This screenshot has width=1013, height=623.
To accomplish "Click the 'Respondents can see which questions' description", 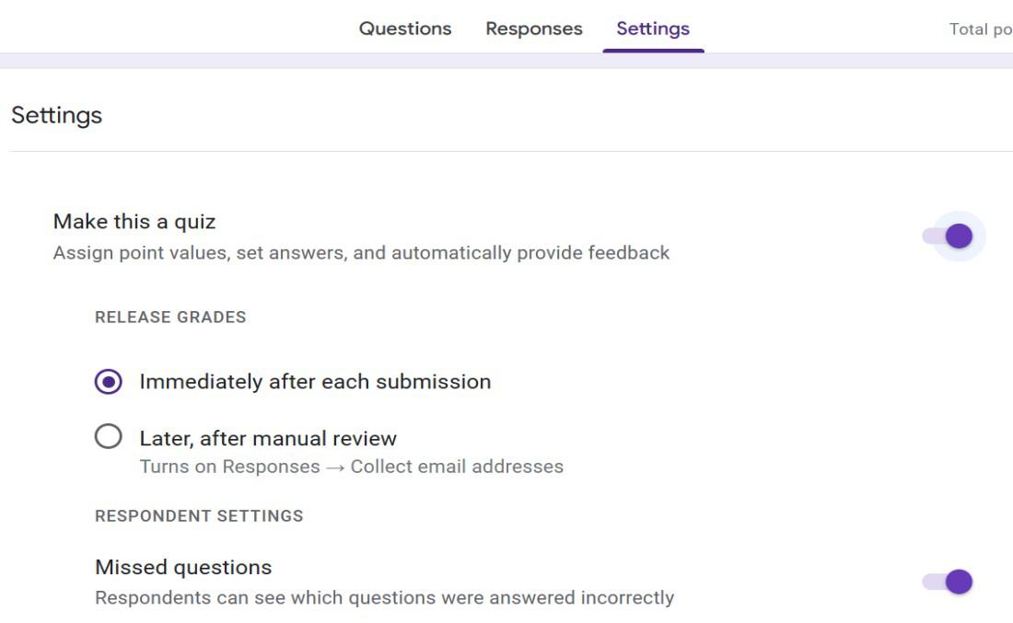I will 384,597.
